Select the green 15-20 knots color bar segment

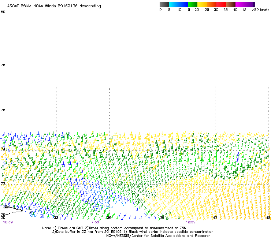[193, 4]
